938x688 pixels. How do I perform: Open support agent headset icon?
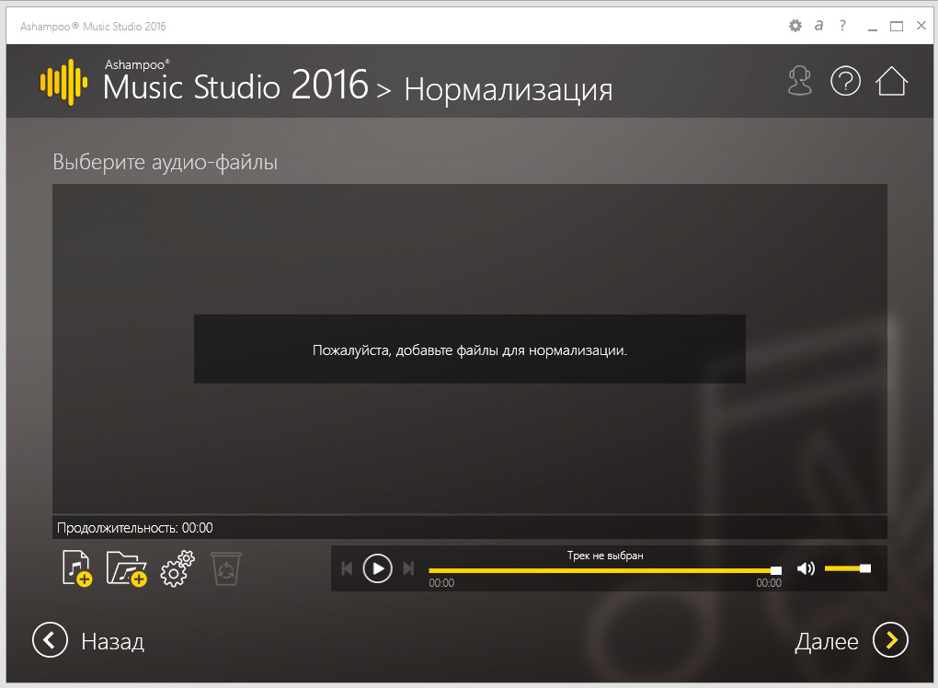[800, 82]
